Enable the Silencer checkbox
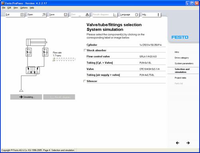This screenshot has height=153, width=200. pyautogui.click(x=84, y=81)
